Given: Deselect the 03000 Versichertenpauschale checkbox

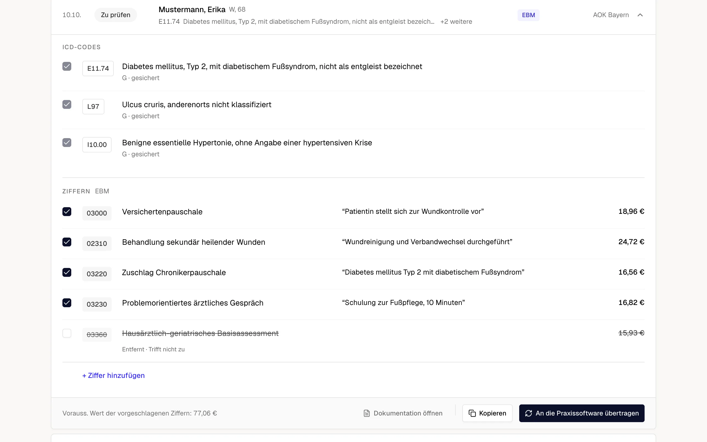Looking at the screenshot, I should pos(67,211).
